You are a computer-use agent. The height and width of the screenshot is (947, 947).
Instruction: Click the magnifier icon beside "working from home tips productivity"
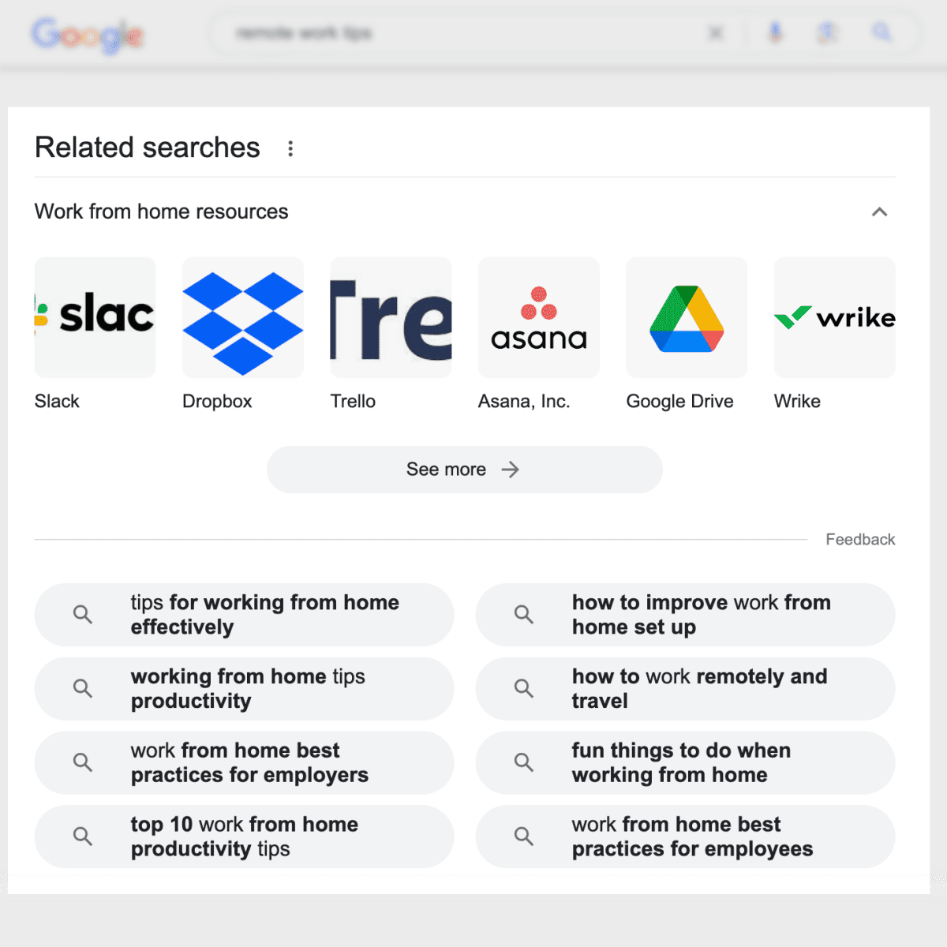[82, 688]
